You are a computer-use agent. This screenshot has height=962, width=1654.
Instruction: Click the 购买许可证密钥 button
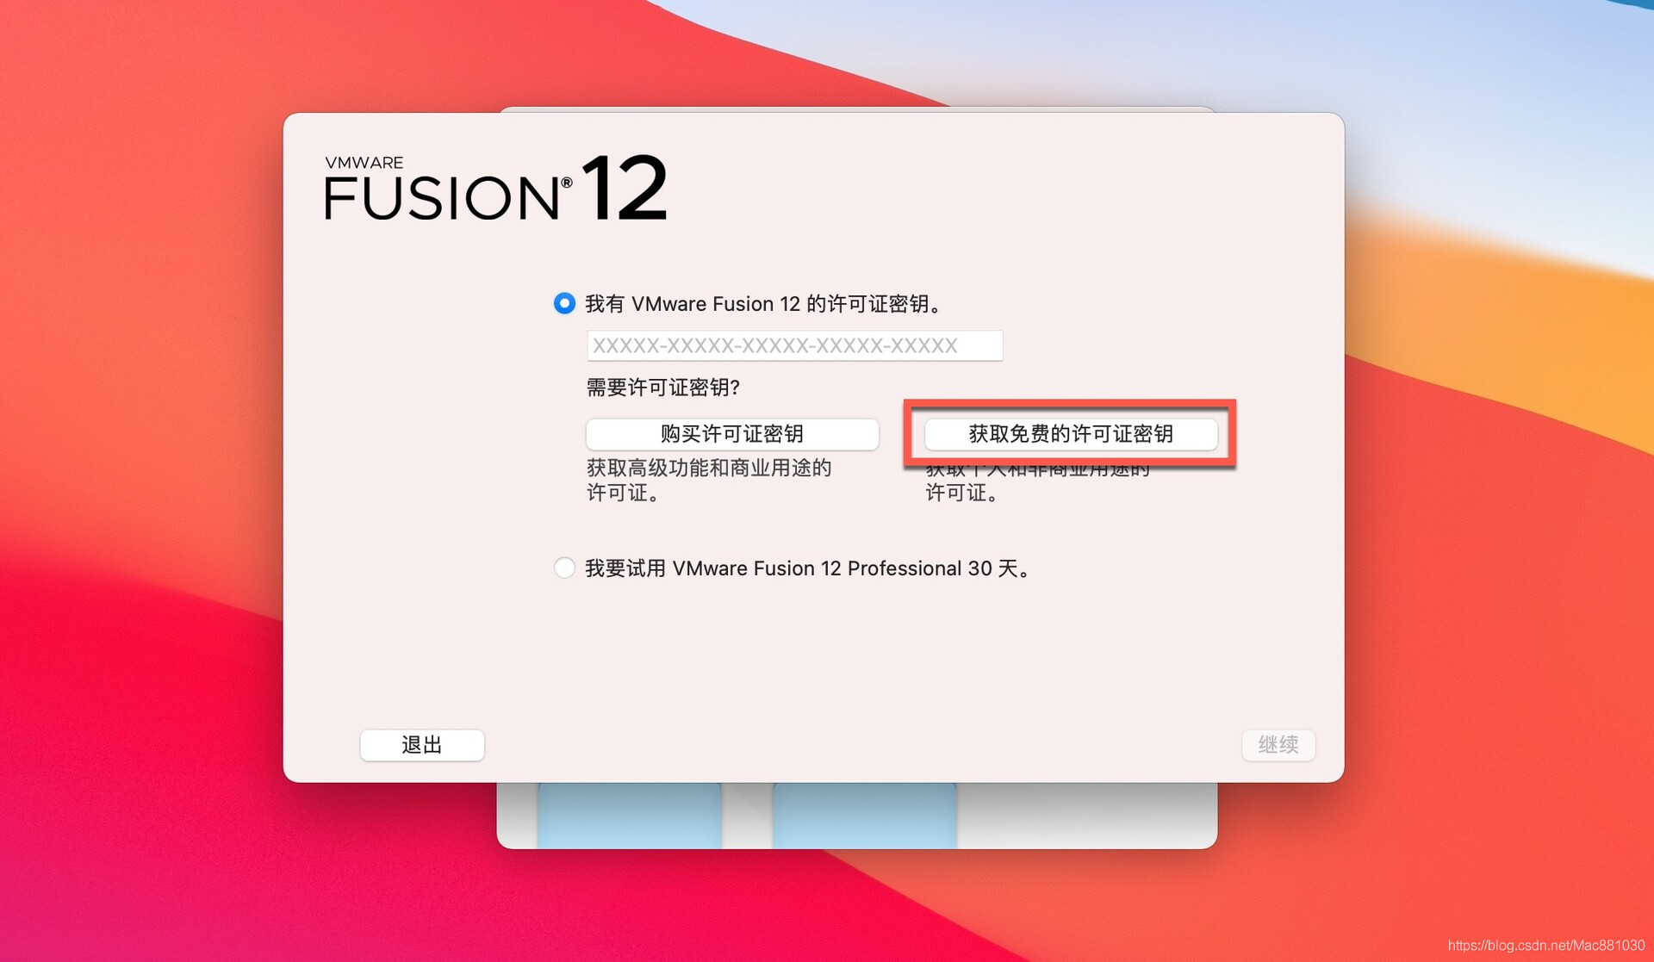tap(732, 434)
